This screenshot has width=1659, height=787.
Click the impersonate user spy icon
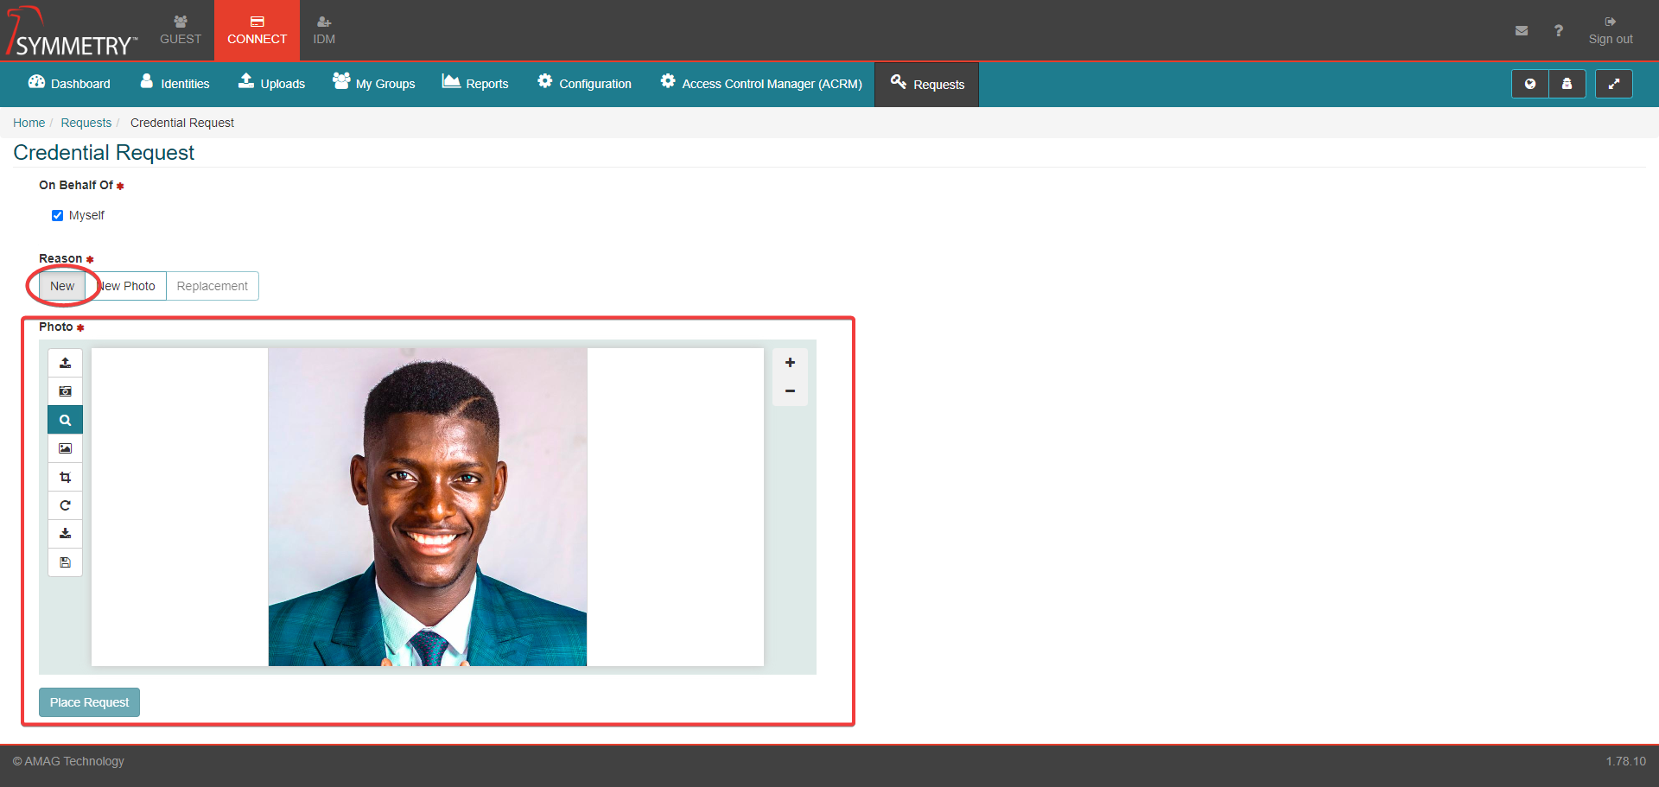tap(1567, 84)
